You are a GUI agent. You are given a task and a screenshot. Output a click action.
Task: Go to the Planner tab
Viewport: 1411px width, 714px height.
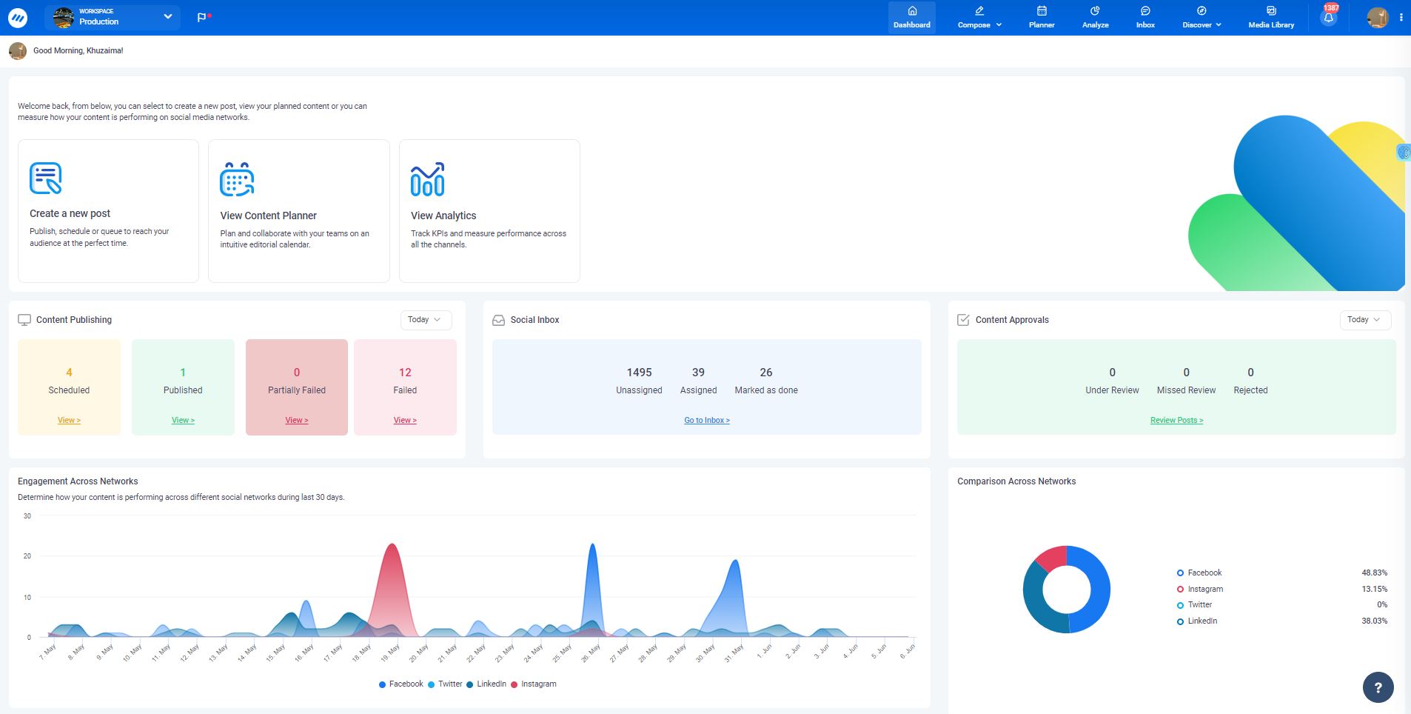tap(1041, 17)
